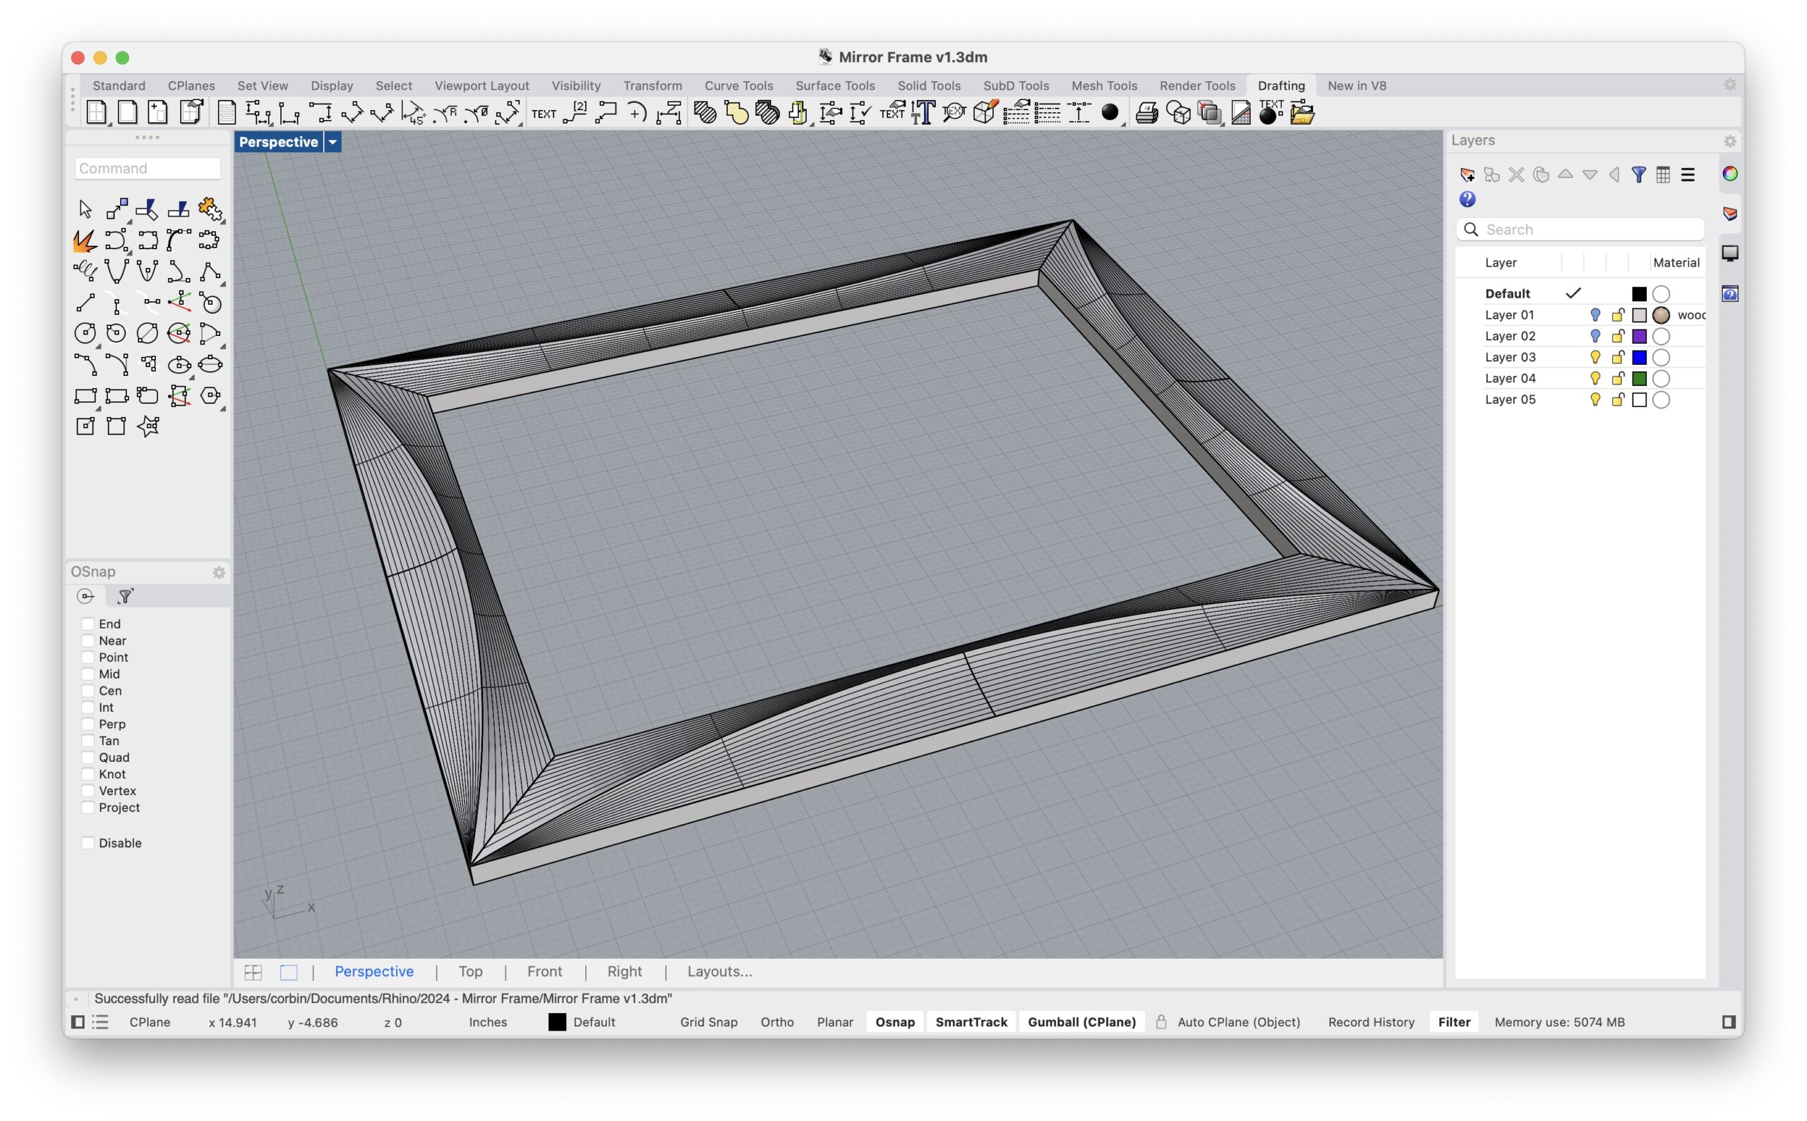Click the four-viewport layout icon below viewport

[x=253, y=972]
